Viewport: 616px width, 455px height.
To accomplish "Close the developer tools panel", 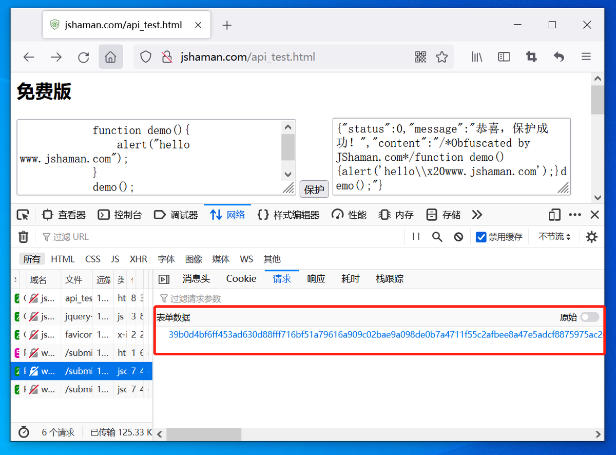I will pyautogui.click(x=594, y=215).
